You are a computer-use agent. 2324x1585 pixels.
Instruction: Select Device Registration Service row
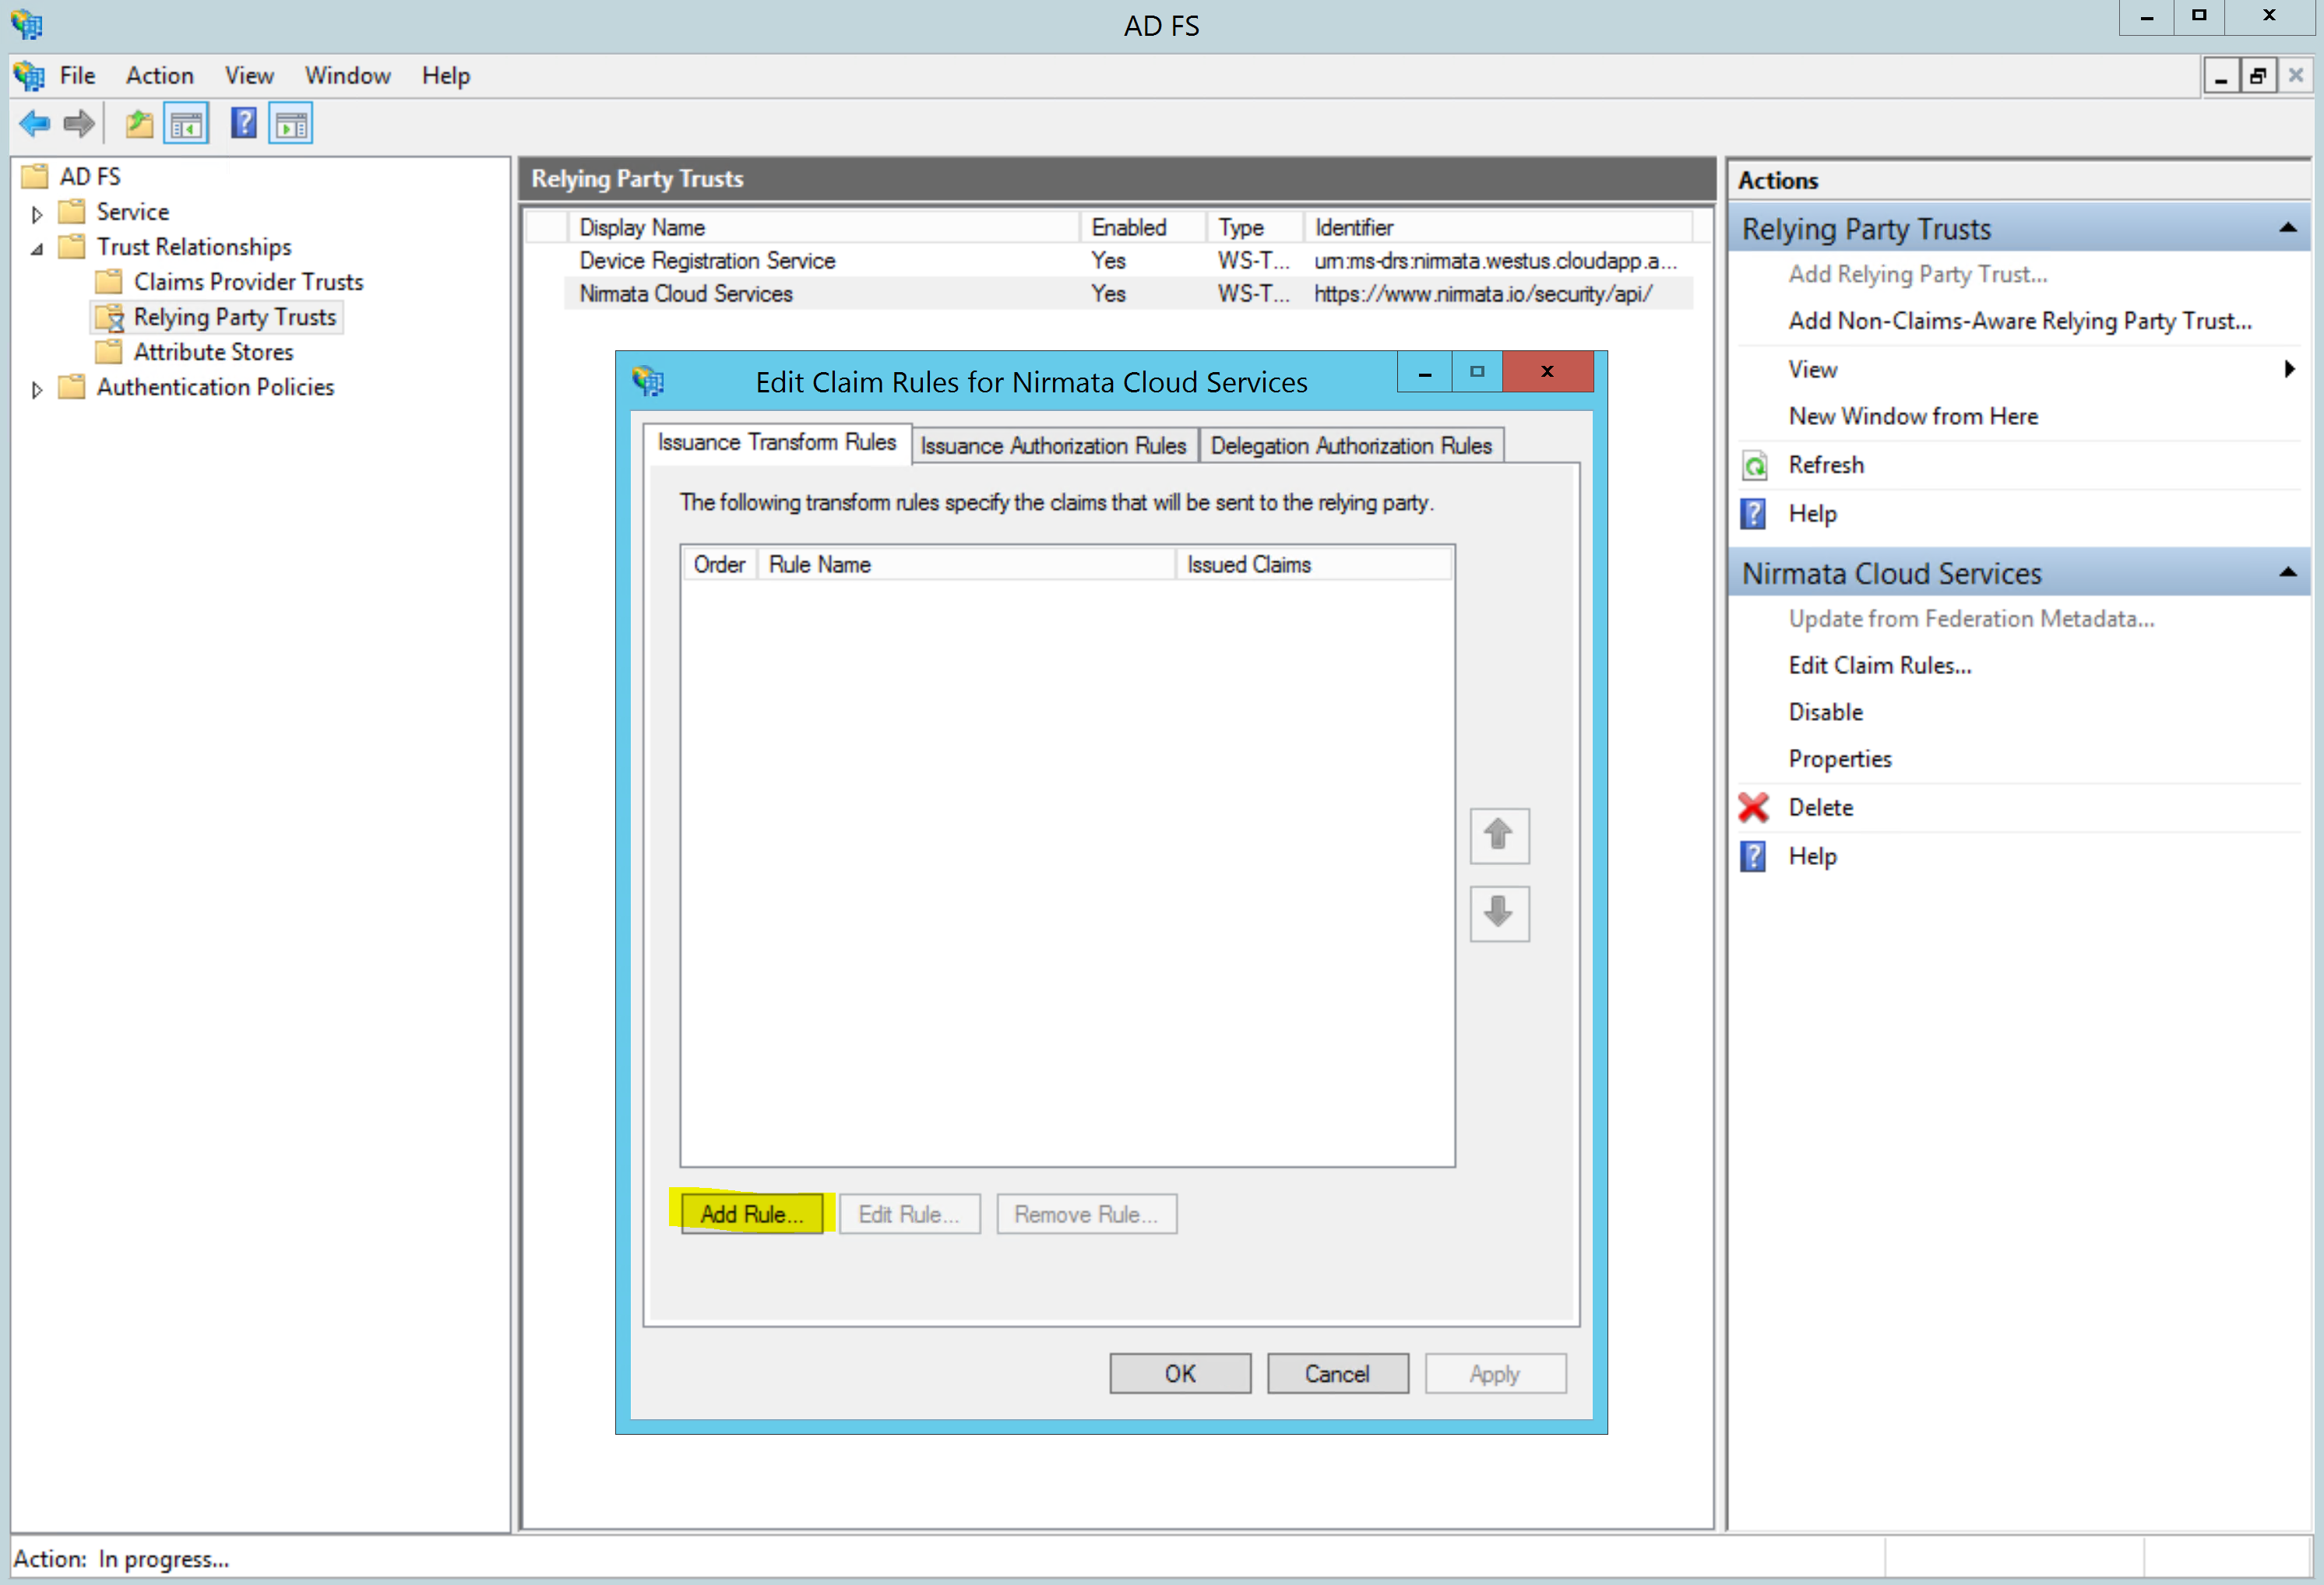(1128, 261)
